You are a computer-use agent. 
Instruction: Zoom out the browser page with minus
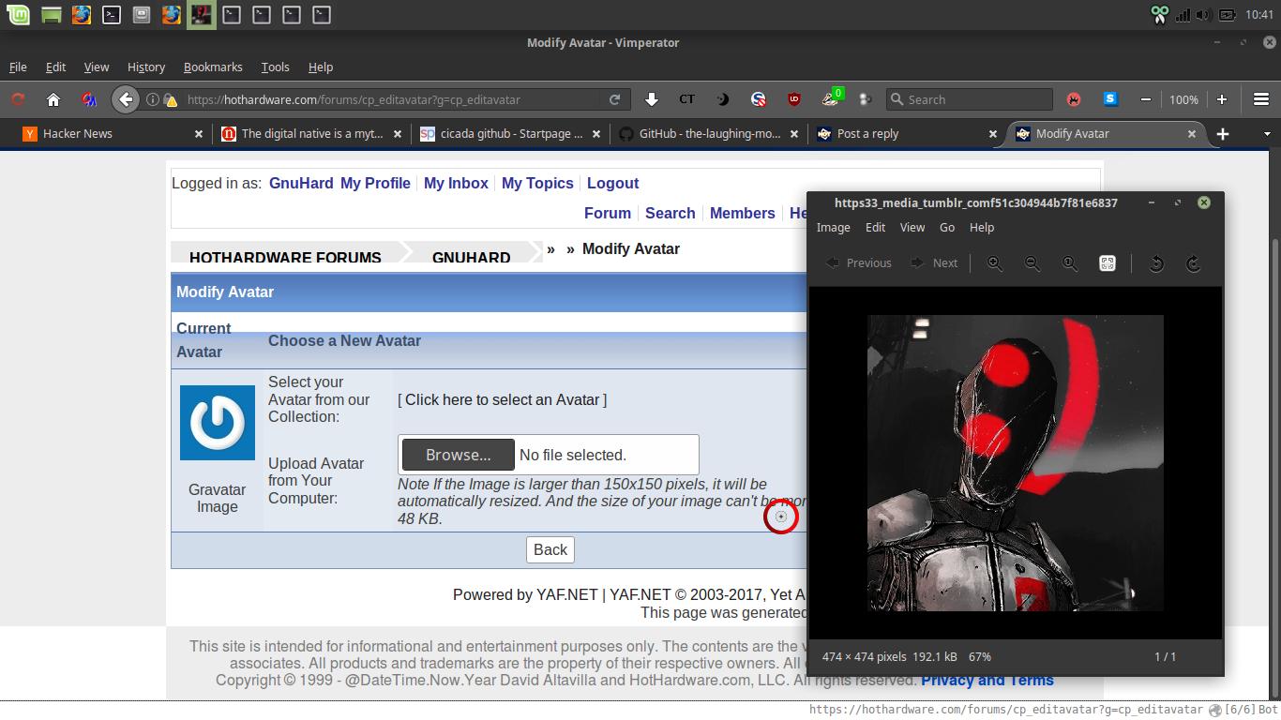(x=1145, y=99)
